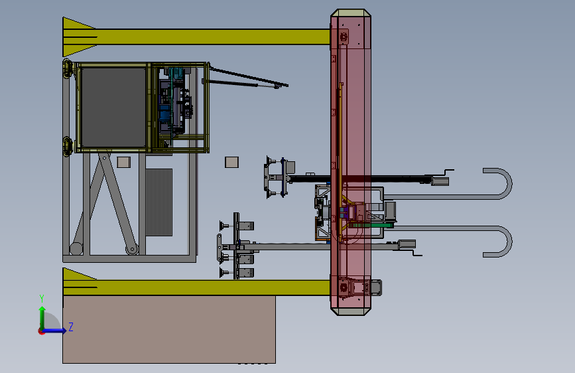The image size is (575, 373).
Task: Click the red origin point of the coordinate triad
Action: click(x=41, y=331)
